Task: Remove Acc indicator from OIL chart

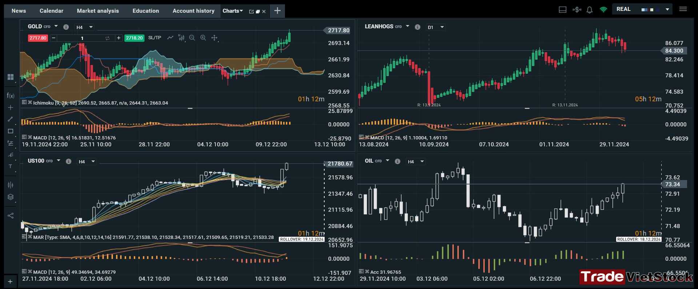Action: pyautogui.click(x=367, y=272)
